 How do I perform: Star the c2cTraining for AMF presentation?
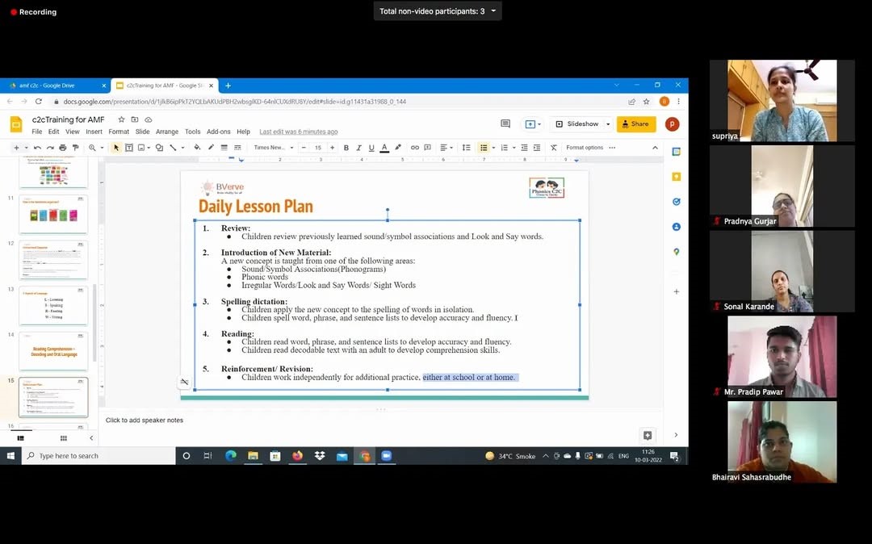tap(122, 119)
